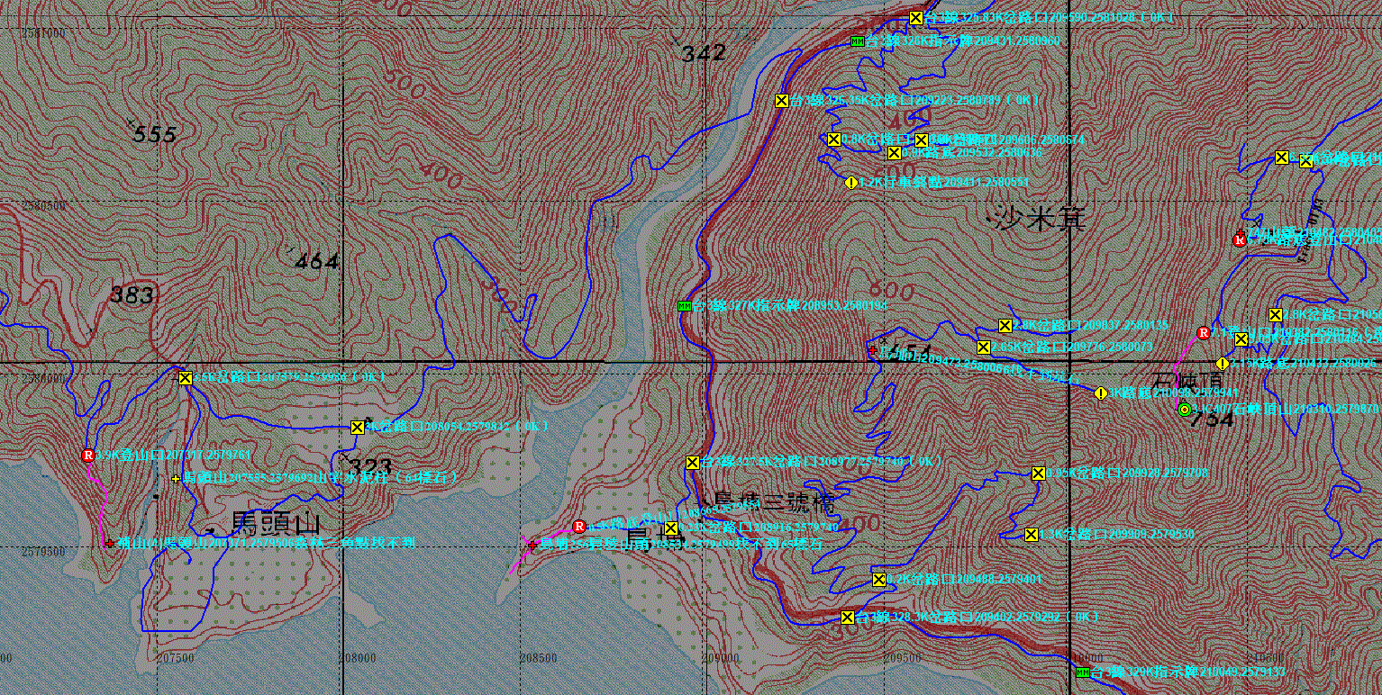1382x695 pixels.
Task: Click the 石峽頂山 green summit circle marker
Action: [x=1185, y=410]
